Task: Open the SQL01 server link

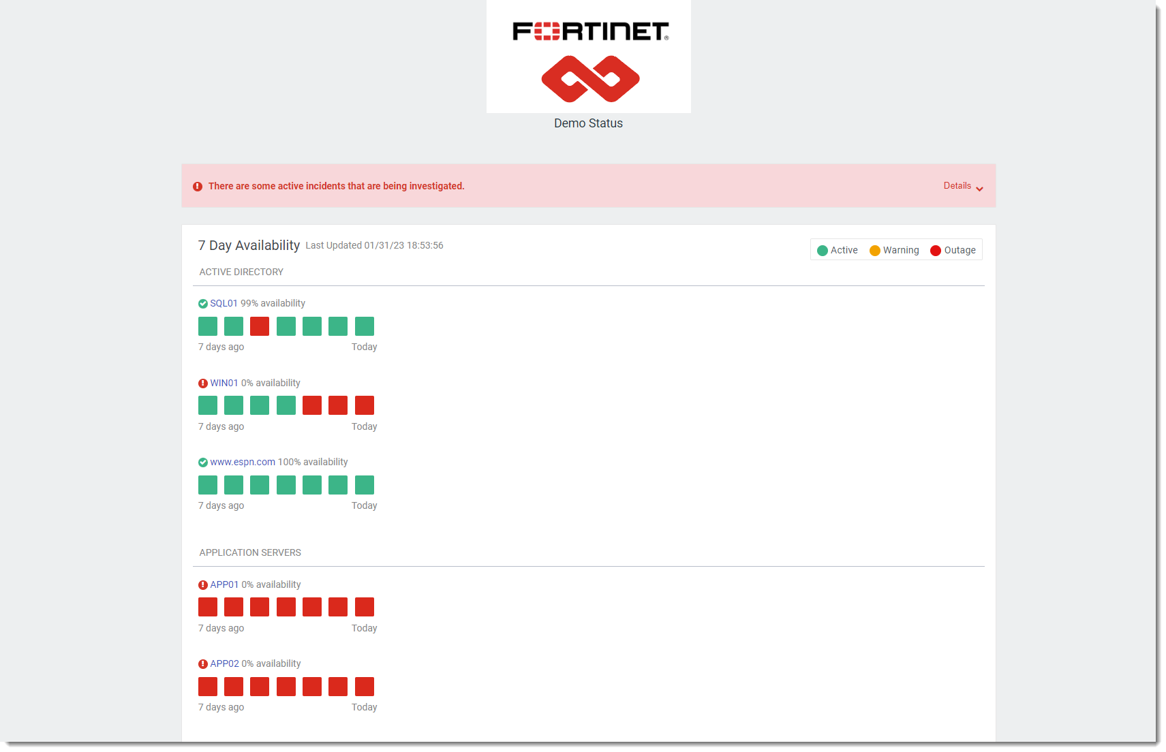Action: pos(224,303)
